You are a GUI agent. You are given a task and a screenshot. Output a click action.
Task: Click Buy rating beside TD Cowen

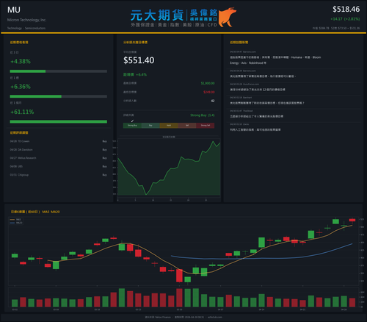coord(105,141)
